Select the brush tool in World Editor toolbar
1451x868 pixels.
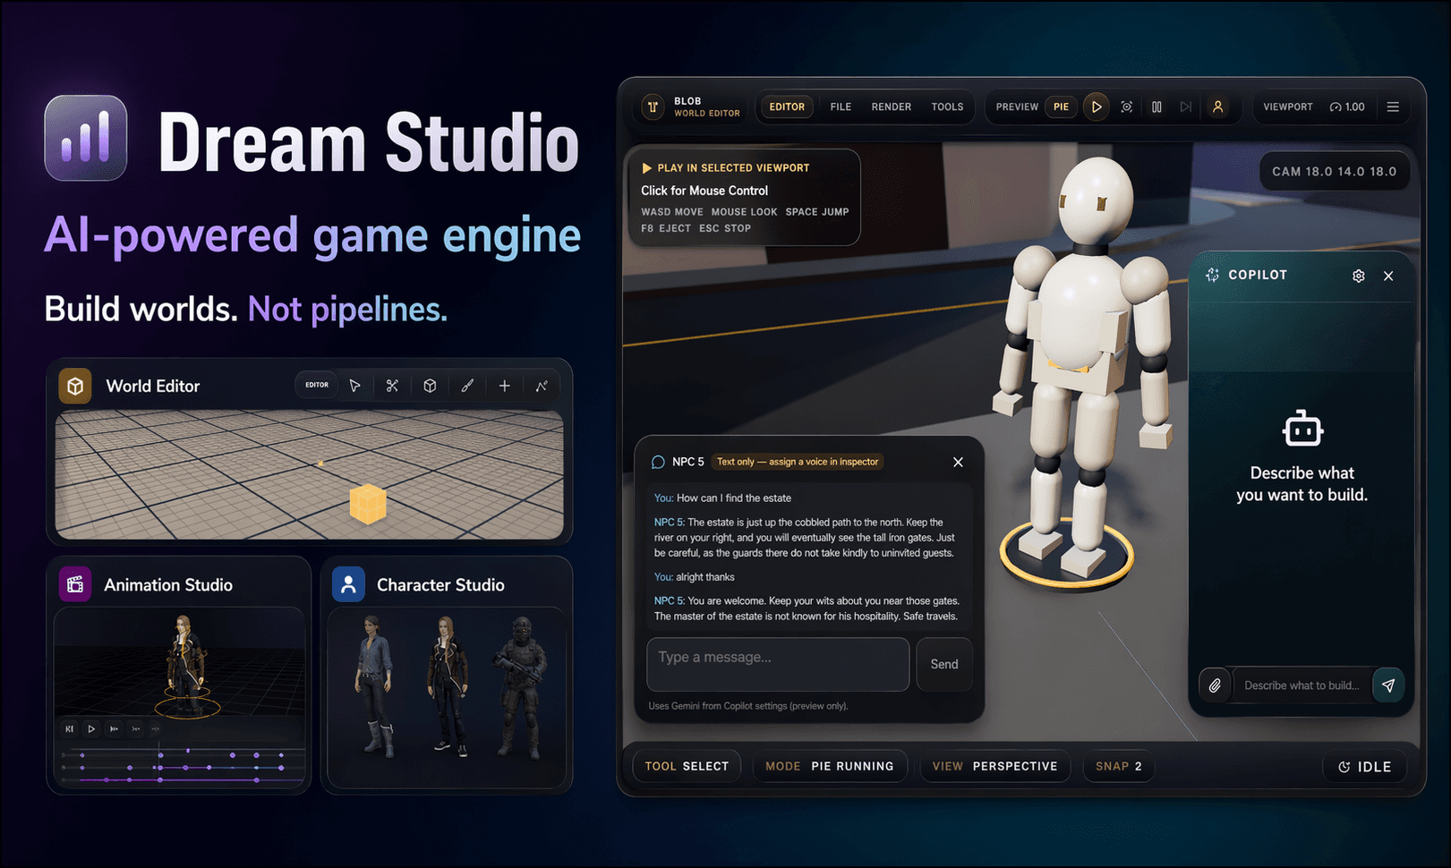pyautogui.click(x=467, y=386)
